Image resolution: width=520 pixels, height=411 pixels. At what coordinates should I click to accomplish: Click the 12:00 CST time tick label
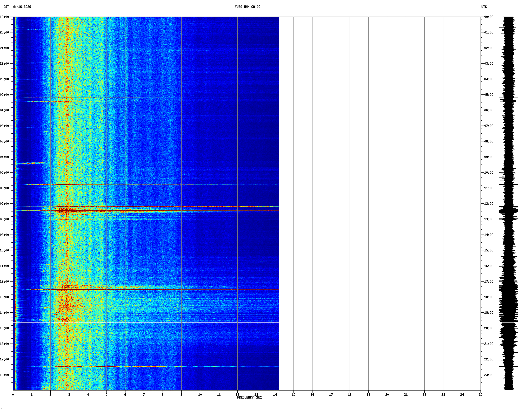coord(5,282)
